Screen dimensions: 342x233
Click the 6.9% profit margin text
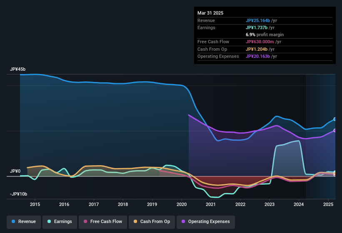point(265,35)
